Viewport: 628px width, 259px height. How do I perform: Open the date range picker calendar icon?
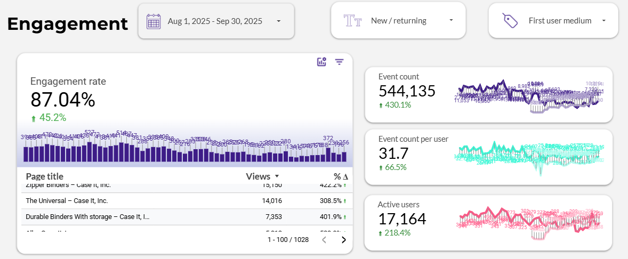(154, 21)
